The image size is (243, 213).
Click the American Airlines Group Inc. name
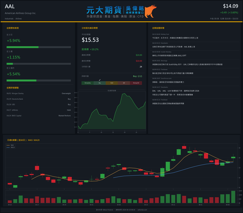pyautogui.click(x=20, y=13)
